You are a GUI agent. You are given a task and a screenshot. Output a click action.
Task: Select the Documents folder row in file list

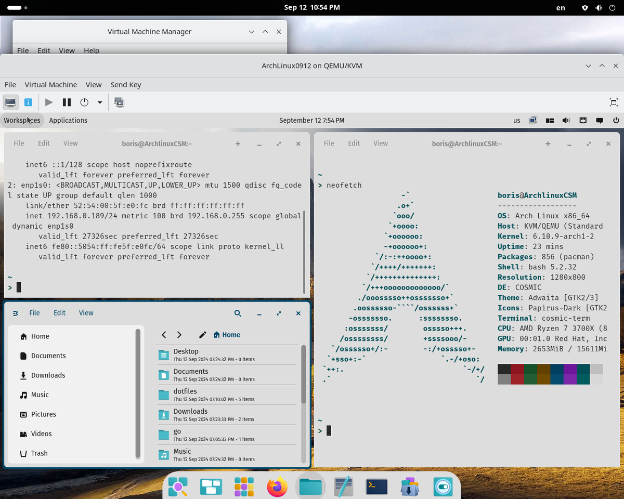[x=227, y=375]
